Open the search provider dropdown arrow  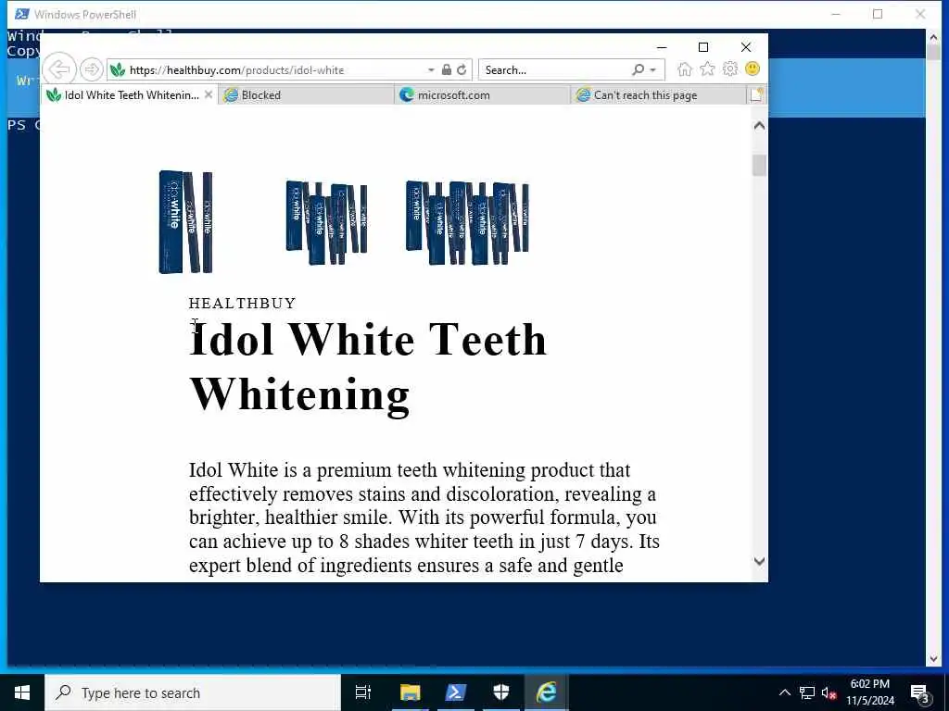[652, 70]
